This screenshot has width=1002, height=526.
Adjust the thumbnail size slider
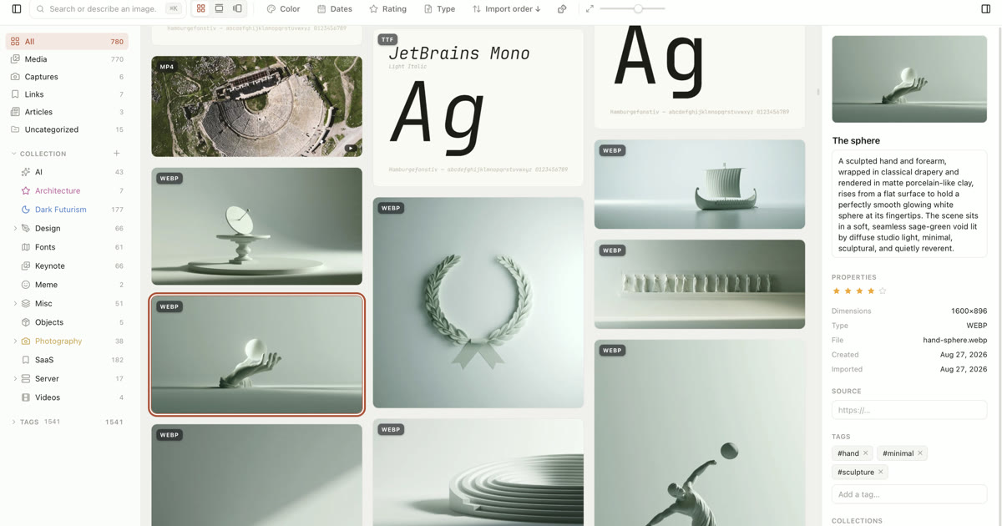click(x=638, y=9)
